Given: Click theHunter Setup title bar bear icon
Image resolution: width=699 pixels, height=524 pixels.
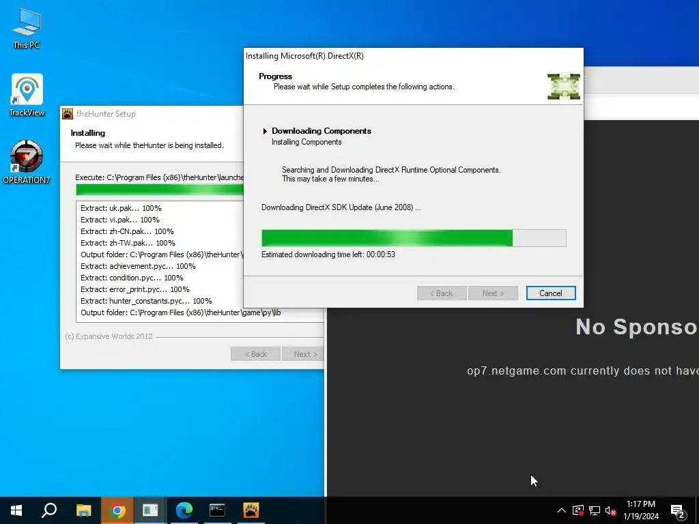Looking at the screenshot, I should (x=68, y=114).
